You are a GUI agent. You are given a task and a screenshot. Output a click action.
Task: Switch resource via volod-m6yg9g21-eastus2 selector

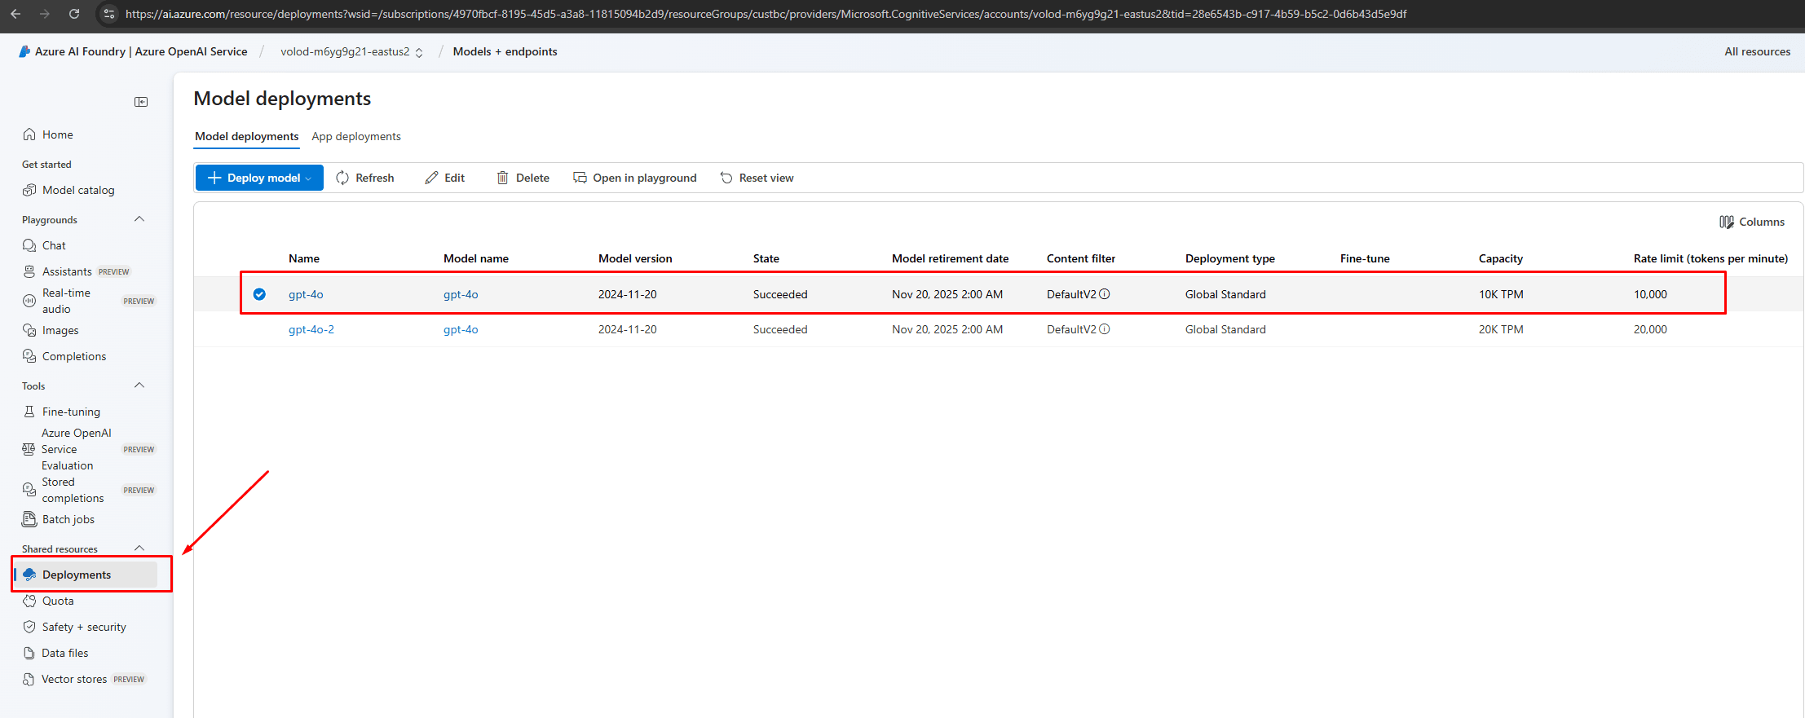click(351, 51)
